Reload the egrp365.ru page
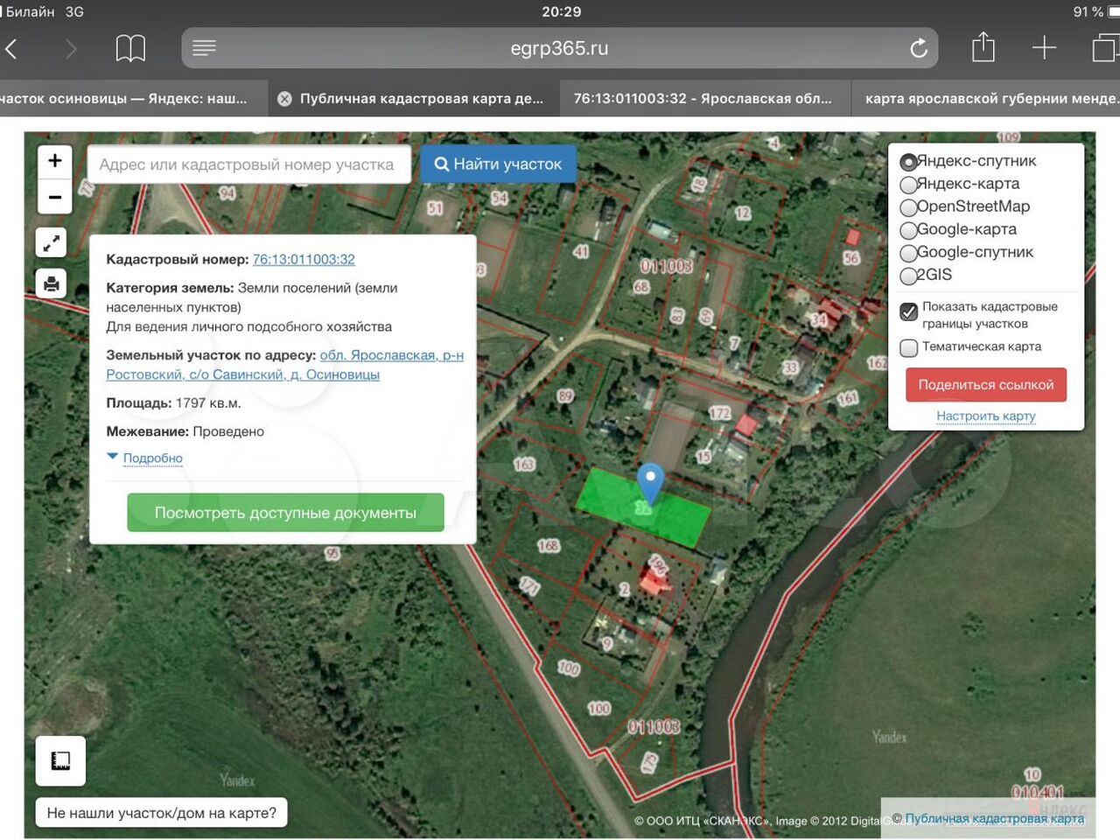Image resolution: width=1120 pixels, height=840 pixels. (918, 48)
